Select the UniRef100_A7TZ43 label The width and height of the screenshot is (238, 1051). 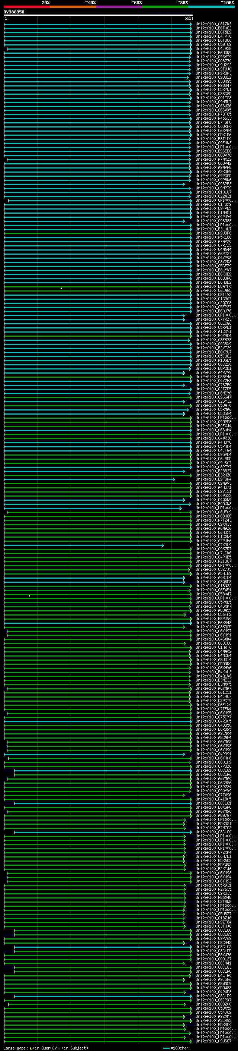213,520
